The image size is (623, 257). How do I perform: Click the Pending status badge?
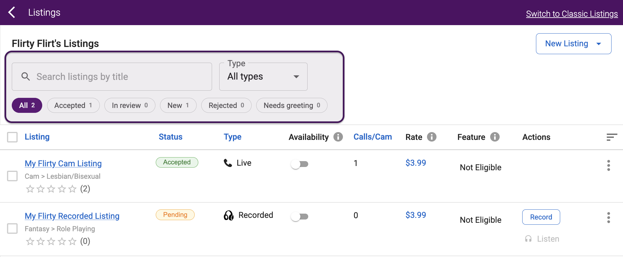coord(175,215)
